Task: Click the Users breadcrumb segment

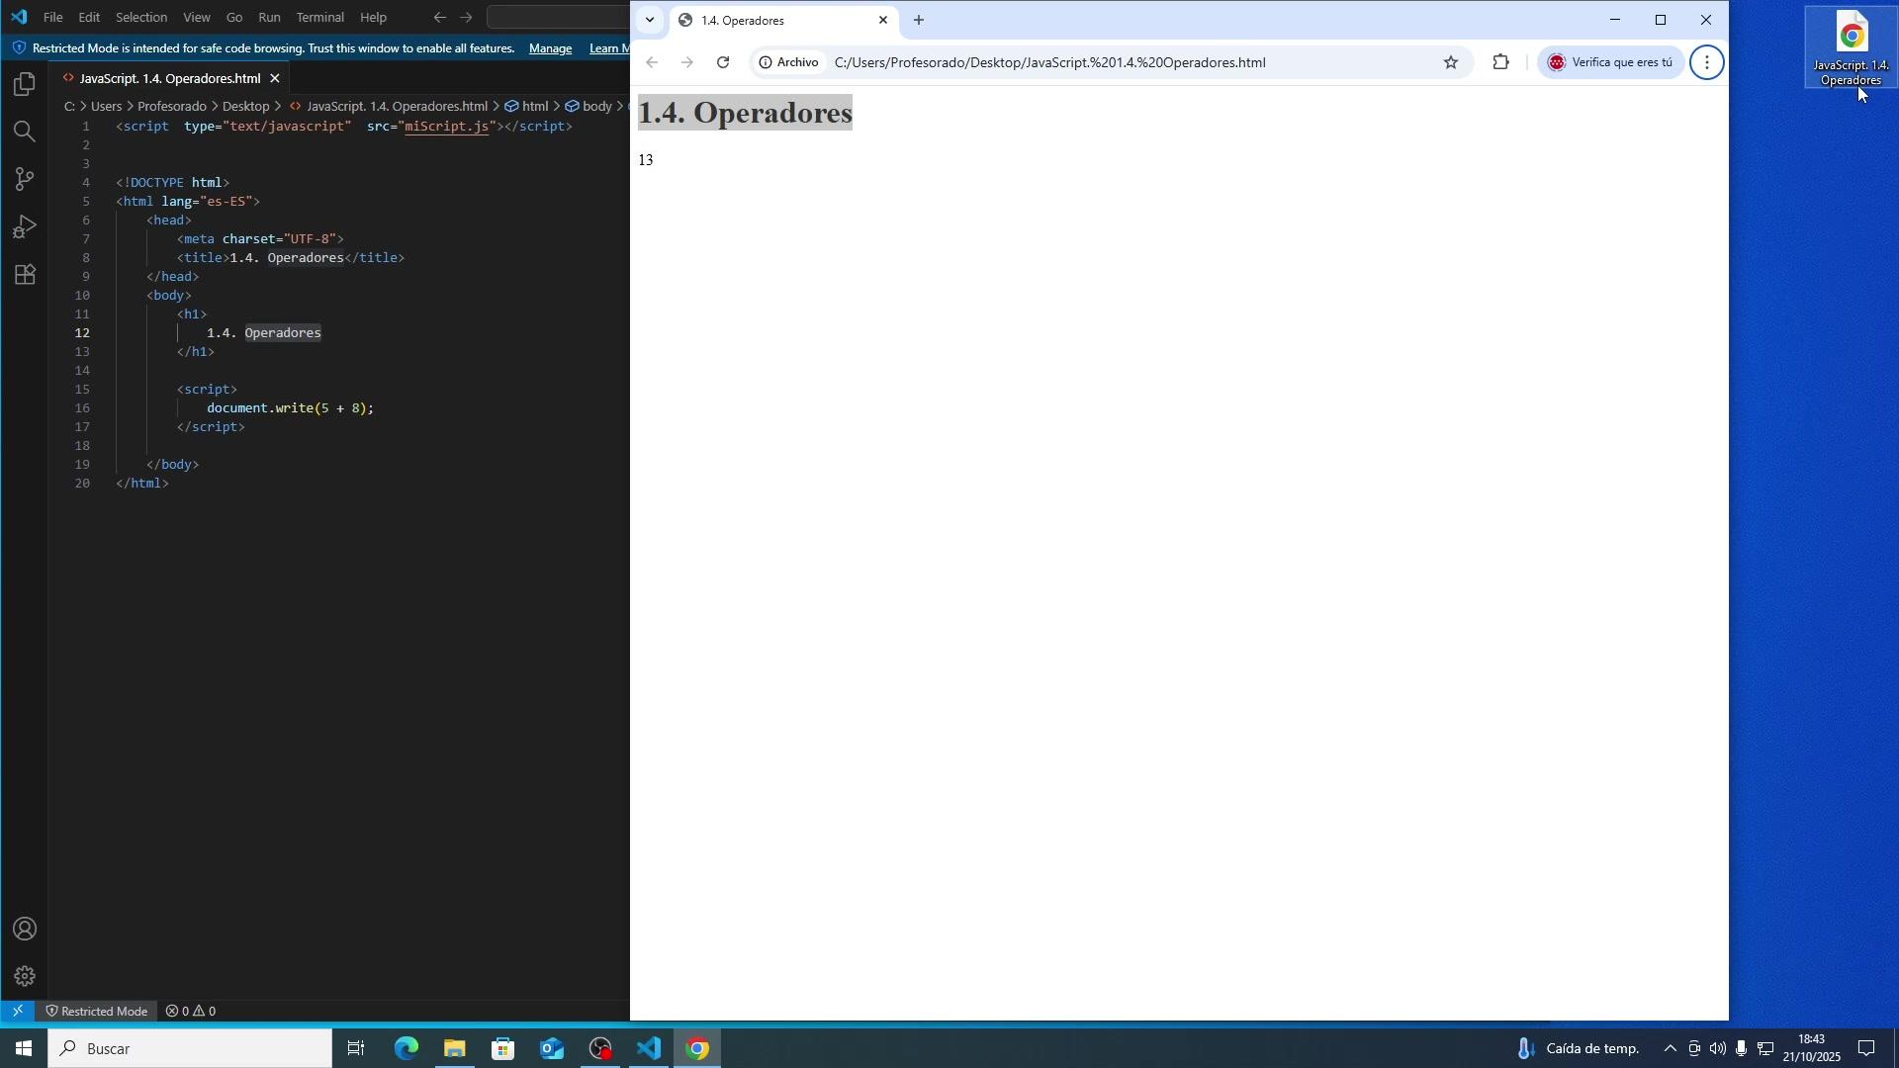Action: (107, 106)
